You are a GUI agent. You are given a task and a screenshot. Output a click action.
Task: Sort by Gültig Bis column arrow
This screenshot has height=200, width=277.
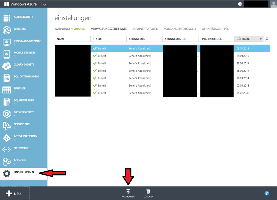pos(261,39)
